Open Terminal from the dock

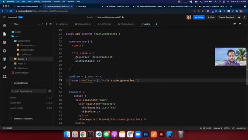pyautogui.click(x=91, y=135)
